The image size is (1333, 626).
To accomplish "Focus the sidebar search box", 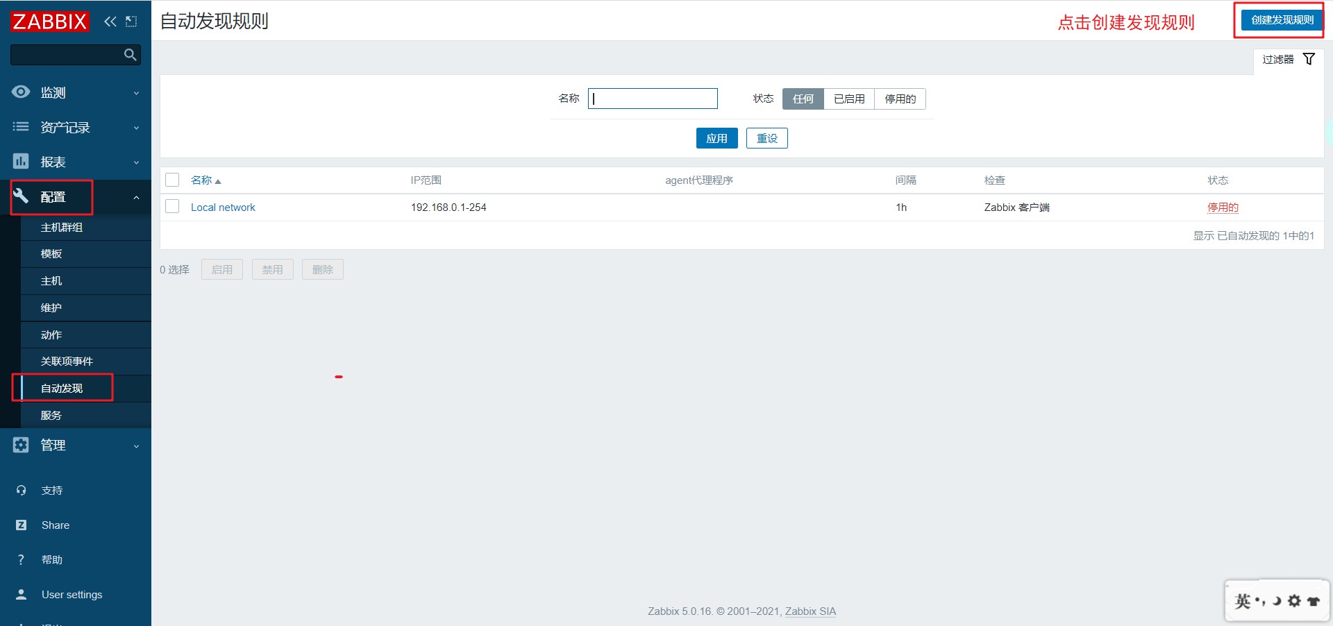I will pos(76,55).
